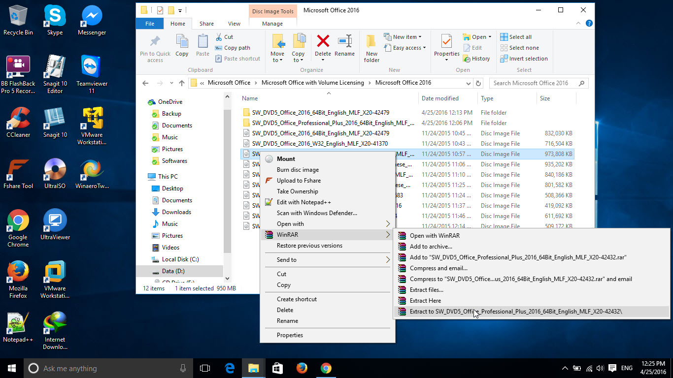Click the Windows Start button
This screenshot has width=673, height=378.
pyautogui.click(x=12, y=368)
